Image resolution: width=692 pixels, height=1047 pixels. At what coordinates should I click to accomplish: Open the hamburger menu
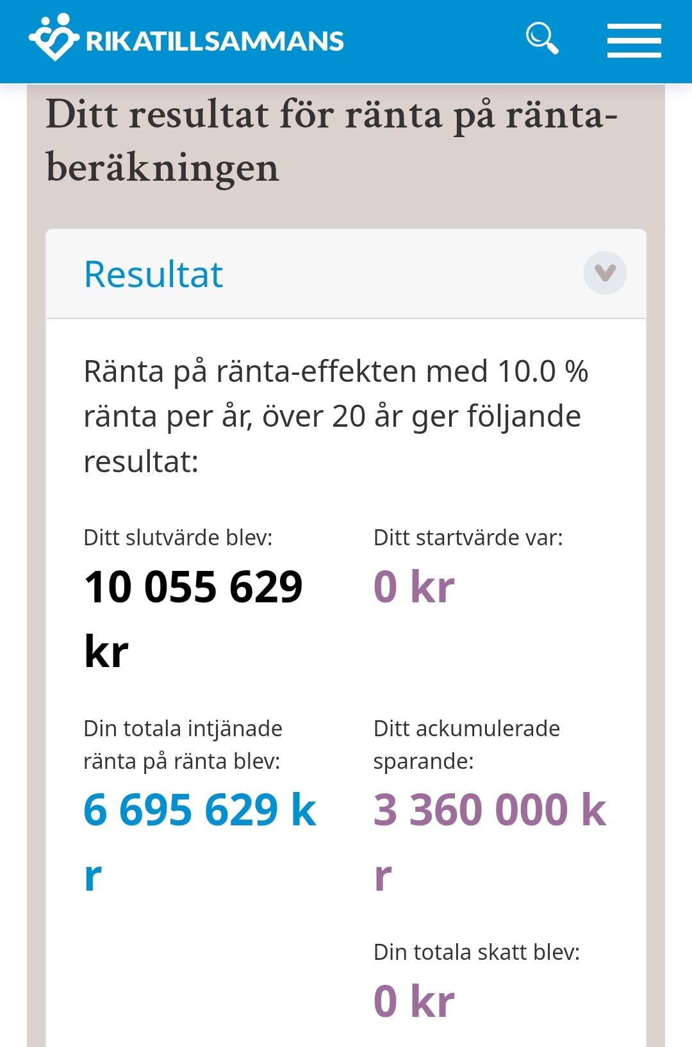tap(634, 41)
